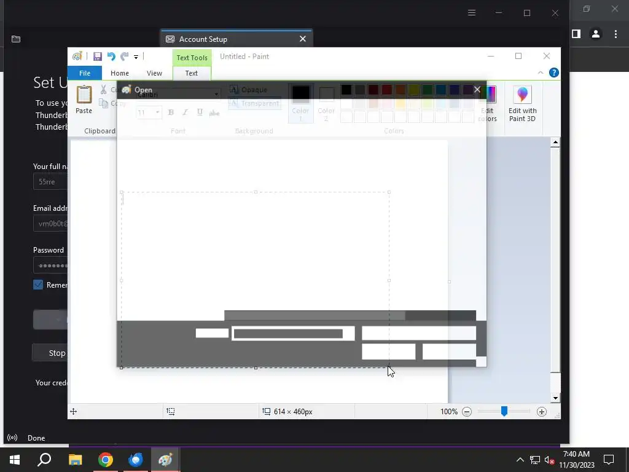Screen dimensions: 629x472
Task: Switch to Thunderbird from the taskbar
Action: click(x=136, y=460)
